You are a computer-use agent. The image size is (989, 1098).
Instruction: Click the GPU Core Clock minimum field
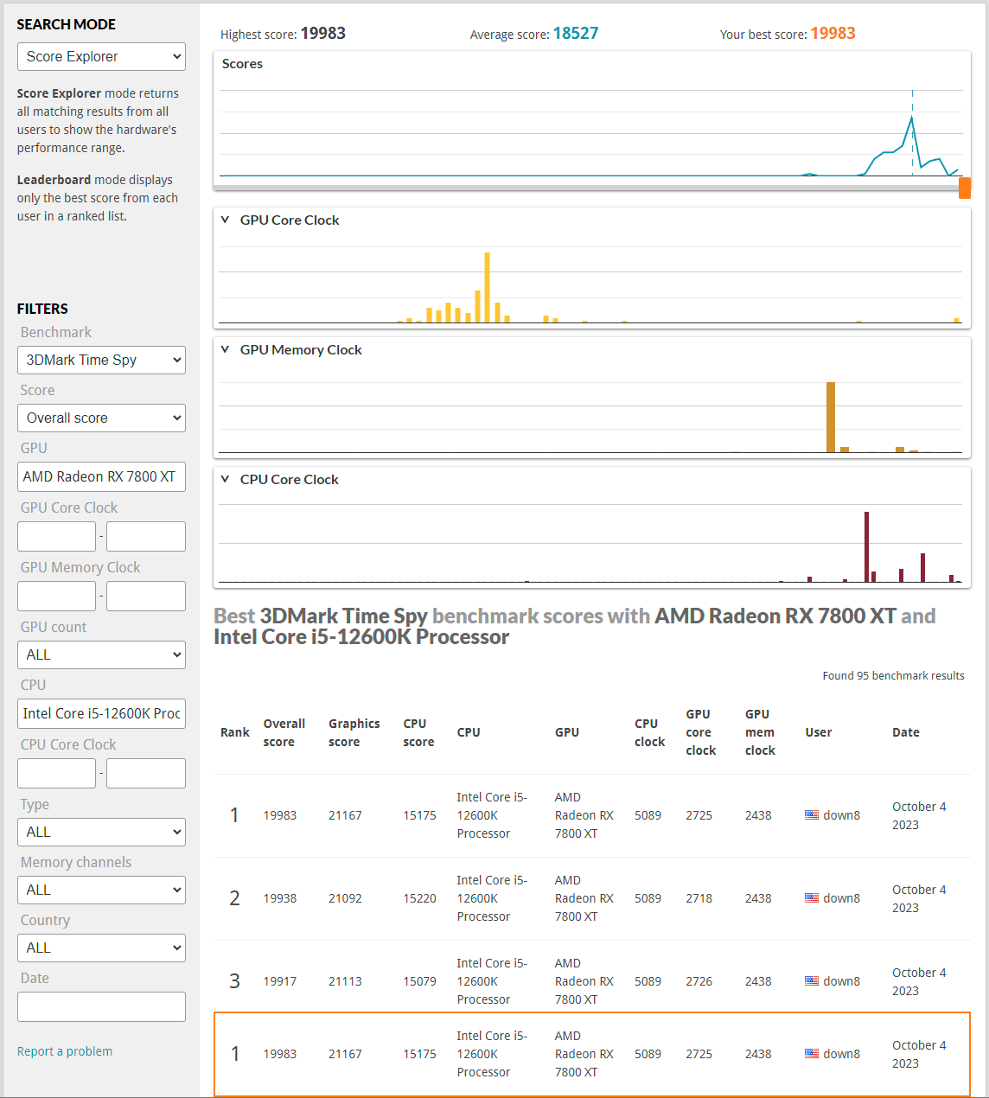(56, 536)
